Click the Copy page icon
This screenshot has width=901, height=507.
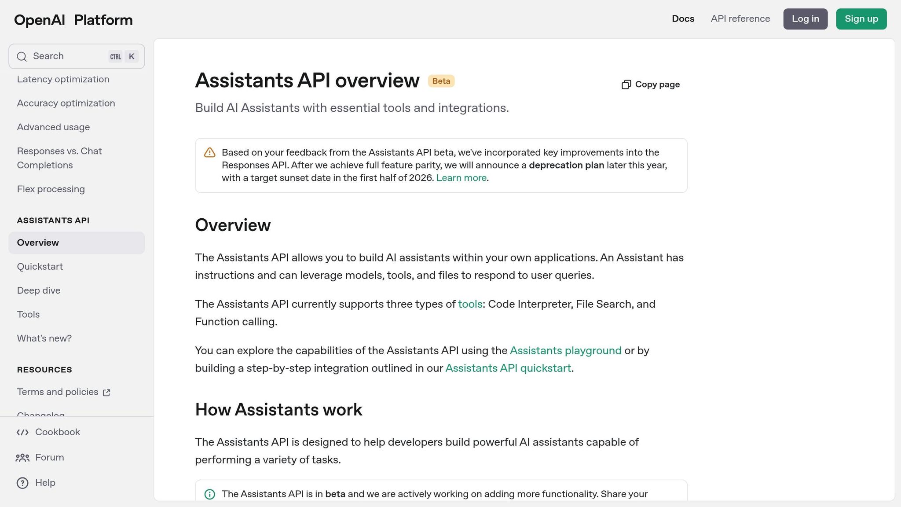(x=626, y=84)
